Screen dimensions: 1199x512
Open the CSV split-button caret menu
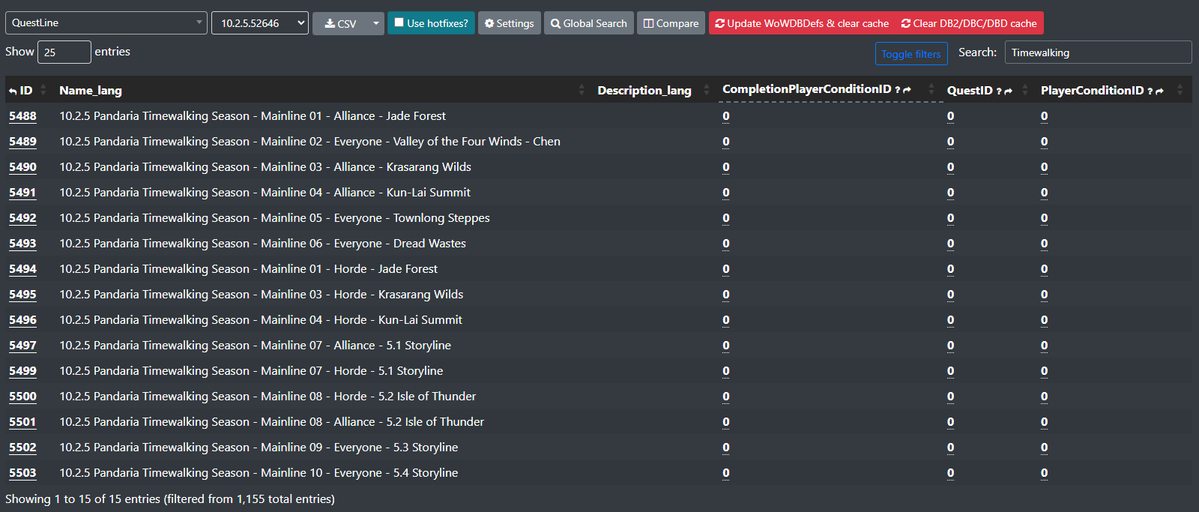375,23
